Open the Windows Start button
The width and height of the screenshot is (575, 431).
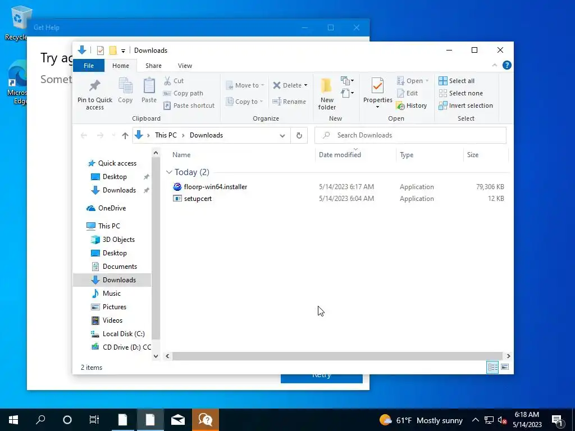point(13,420)
